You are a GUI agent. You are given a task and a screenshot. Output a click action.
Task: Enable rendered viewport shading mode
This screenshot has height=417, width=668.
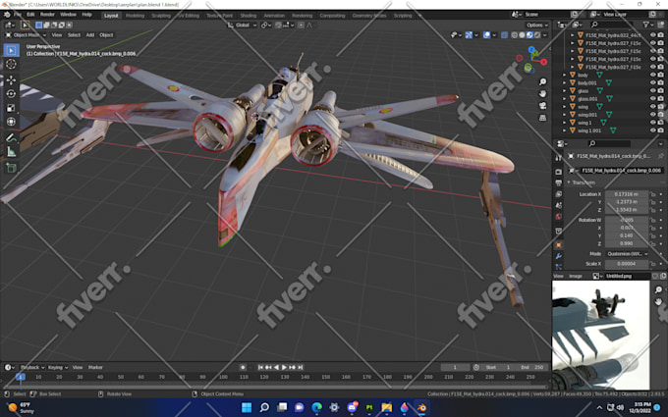[x=537, y=35]
